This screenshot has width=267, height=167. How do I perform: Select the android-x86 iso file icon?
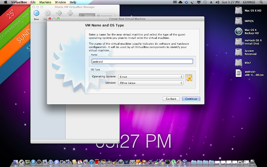tap(238, 73)
